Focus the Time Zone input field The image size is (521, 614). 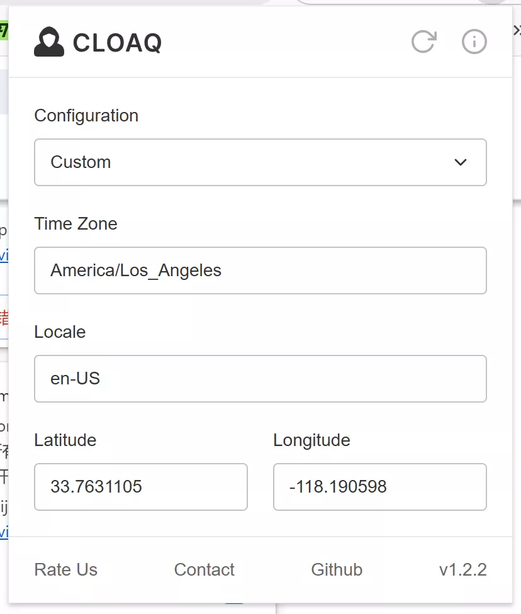click(x=260, y=271)
